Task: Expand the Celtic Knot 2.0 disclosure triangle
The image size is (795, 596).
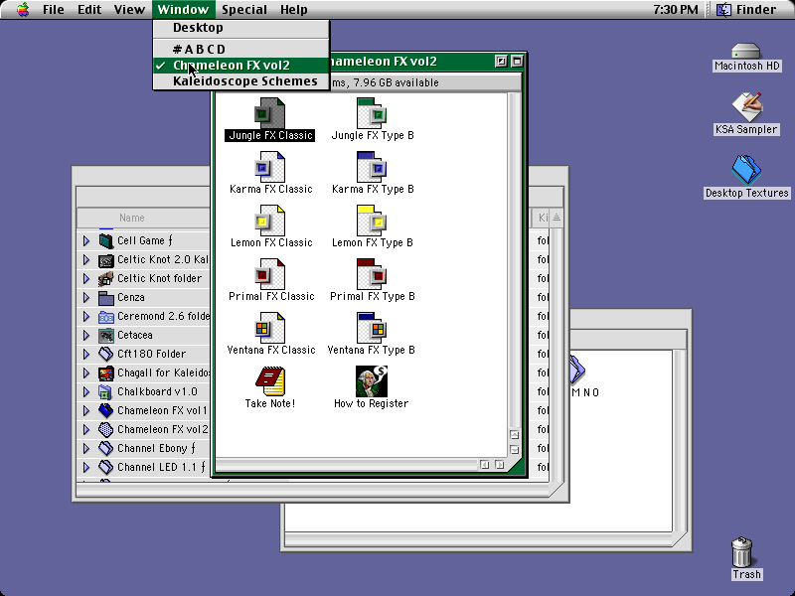Action: coord(86,260)
